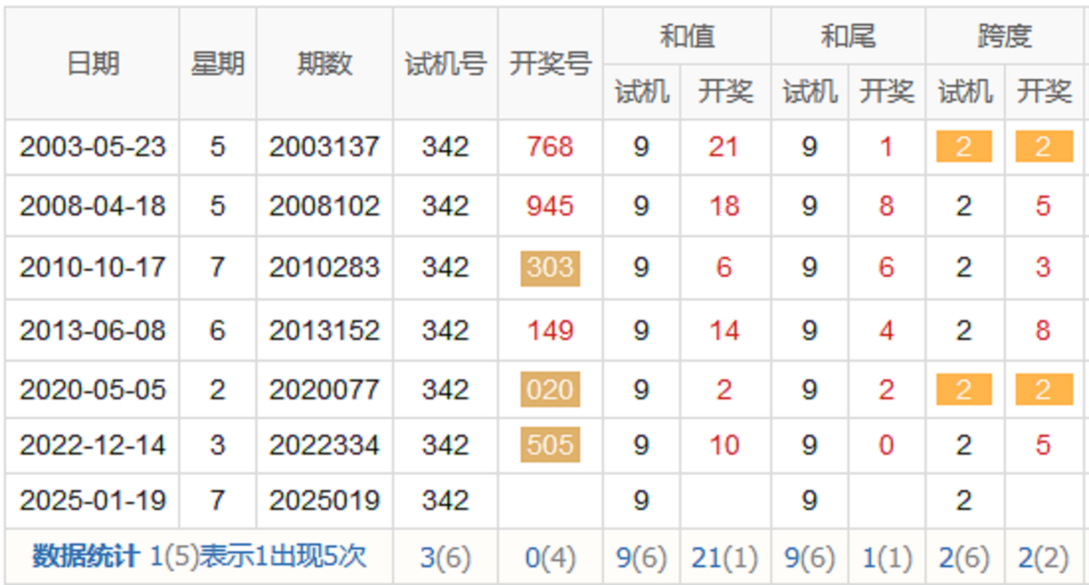Click the 0(4) statistic in footer

[550, 557]
